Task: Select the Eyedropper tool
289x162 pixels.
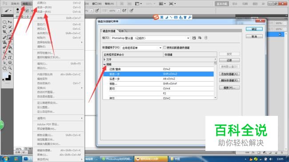Action: (10, 32)
